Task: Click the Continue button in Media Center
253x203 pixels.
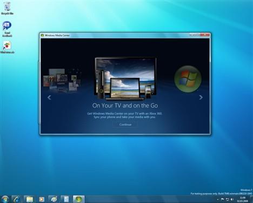Action: pyautogui.click(x=125, y=125)
